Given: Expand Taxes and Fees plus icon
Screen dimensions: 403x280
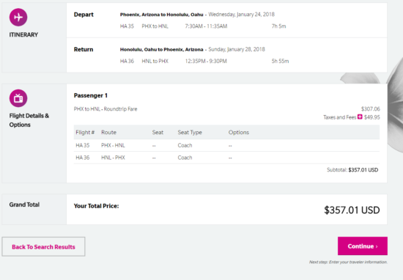Looking at the screenshot, I should [360, 117].
